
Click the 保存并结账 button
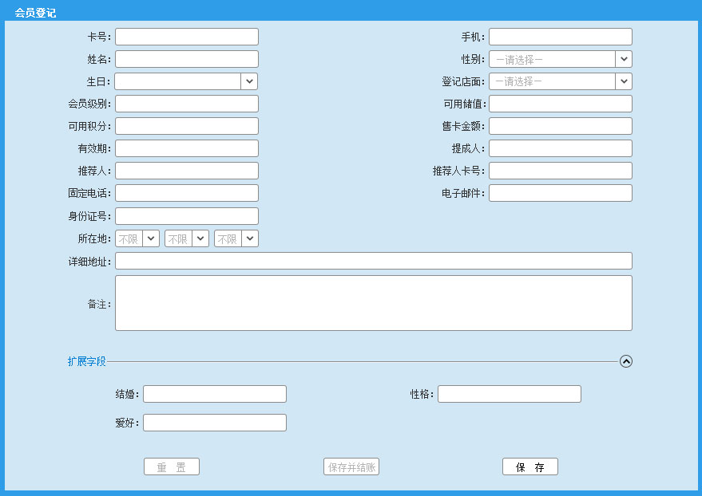[351, 467]
